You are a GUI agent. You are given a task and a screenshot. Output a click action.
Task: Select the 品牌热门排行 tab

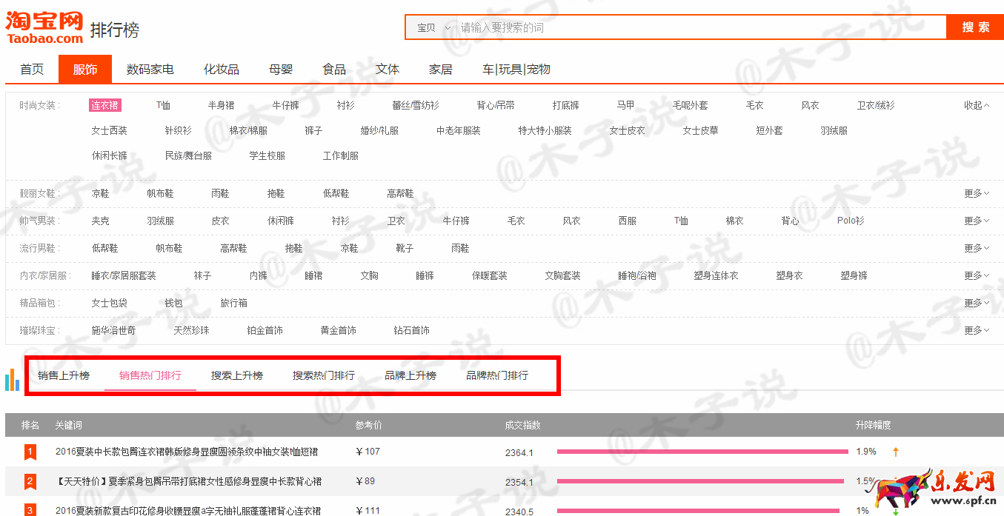(496, 375)
